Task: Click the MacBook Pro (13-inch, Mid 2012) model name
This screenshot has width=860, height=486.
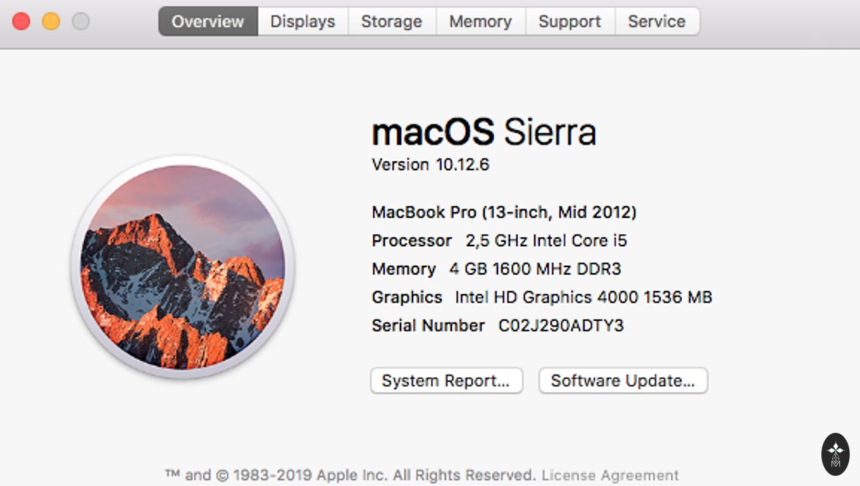Action: (504, 212)
